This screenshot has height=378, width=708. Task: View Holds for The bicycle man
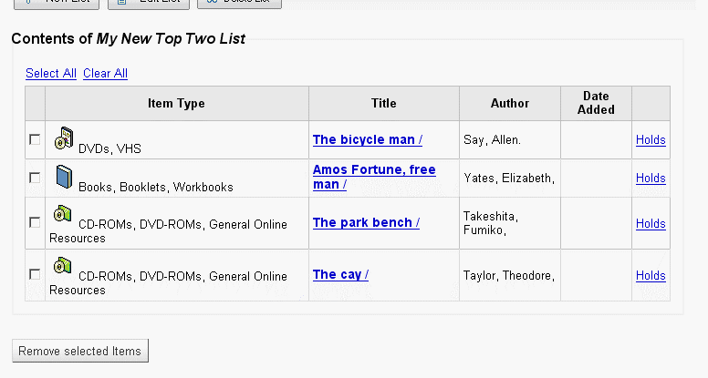coord(651,139)
